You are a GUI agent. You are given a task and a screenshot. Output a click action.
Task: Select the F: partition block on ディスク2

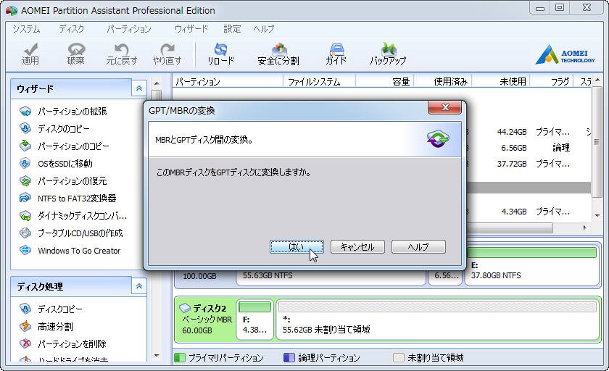tap(254, 319)
